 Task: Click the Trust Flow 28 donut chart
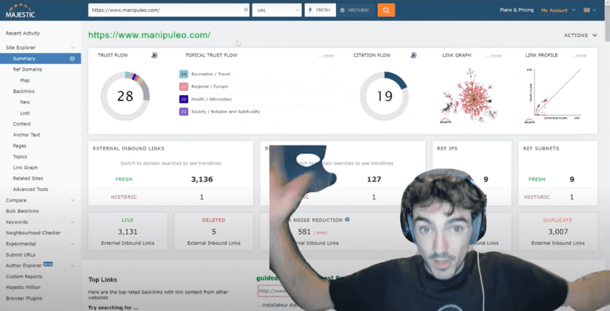125,96
